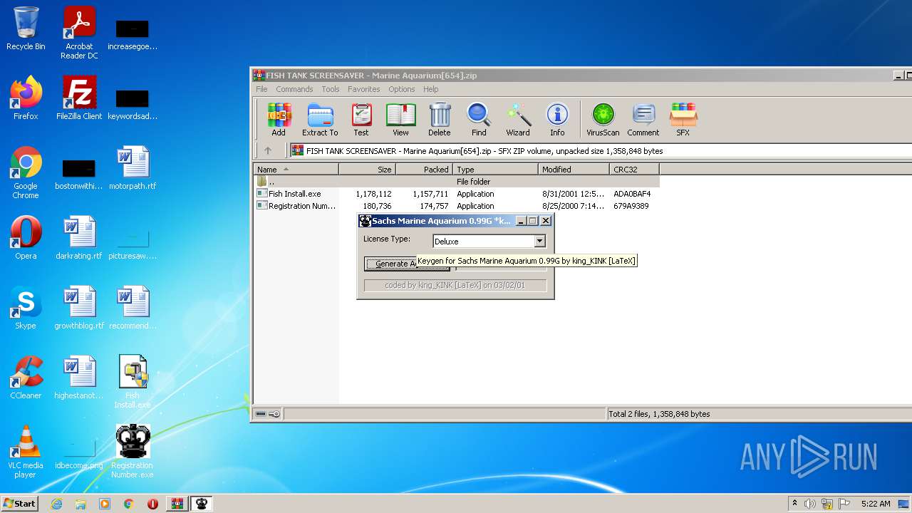Click the Info toolbar icon

(557, 120)
